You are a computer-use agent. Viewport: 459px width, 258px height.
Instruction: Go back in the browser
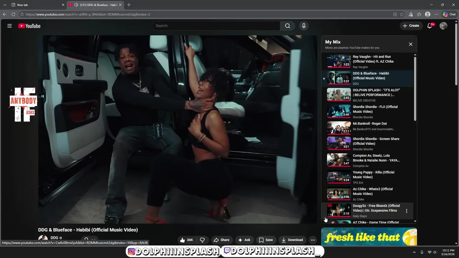tap(5, 14)
